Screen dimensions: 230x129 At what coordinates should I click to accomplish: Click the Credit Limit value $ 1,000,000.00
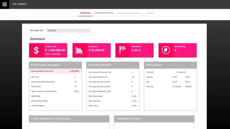[x=55, y=50]
